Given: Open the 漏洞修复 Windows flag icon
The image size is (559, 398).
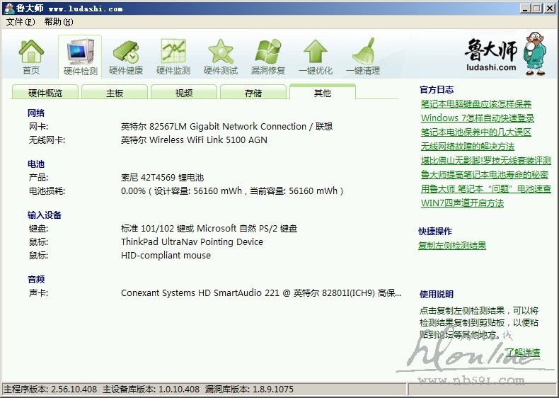Looking at the screenshot, I should [x=268, y=57].
